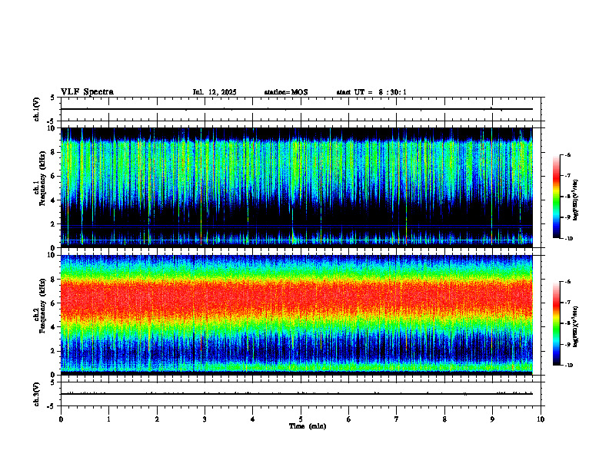The height and width of the screenshot is (470, 609).
Task: Click the "Time (min)" axis label
Action: point(308,426)
